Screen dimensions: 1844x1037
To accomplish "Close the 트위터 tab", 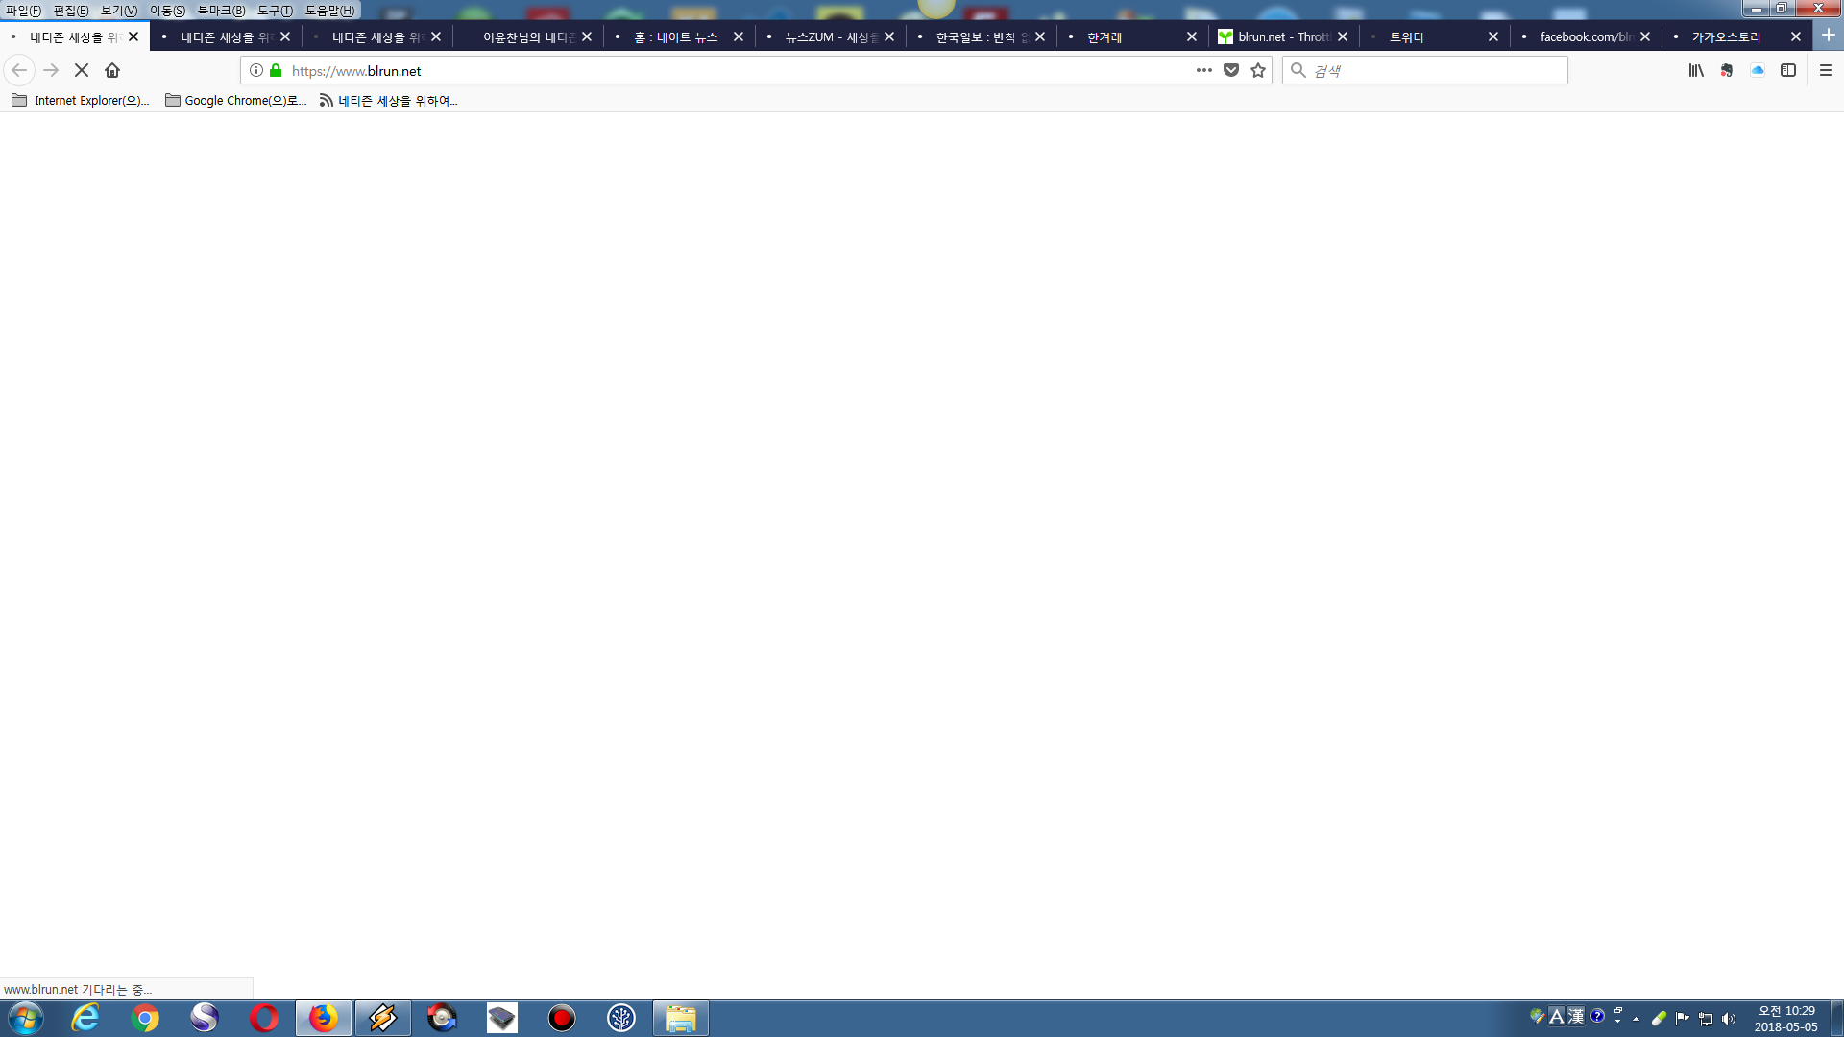I will (x=1493, y=36).
